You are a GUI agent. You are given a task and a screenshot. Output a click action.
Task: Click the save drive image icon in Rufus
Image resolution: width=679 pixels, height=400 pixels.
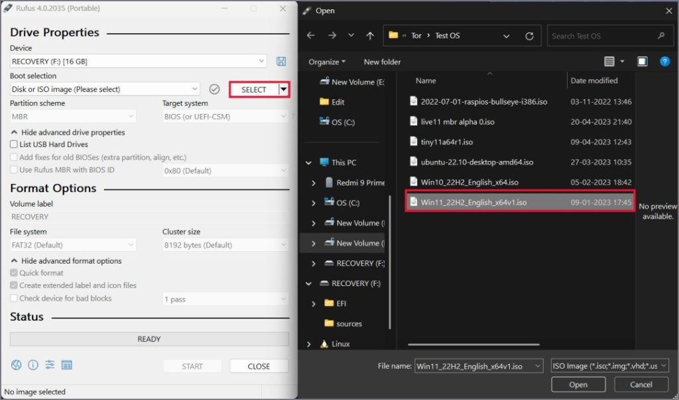[281, 62]
